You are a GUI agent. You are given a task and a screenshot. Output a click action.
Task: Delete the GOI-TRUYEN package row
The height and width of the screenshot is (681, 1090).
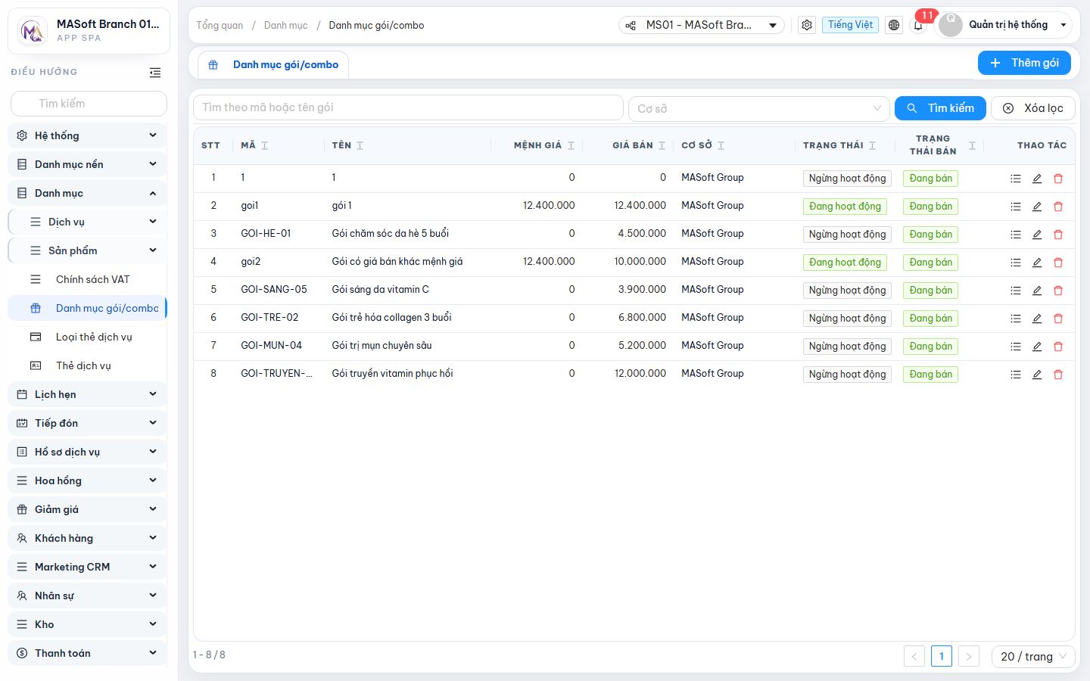pyautogui.click(x=1058, y=375)
